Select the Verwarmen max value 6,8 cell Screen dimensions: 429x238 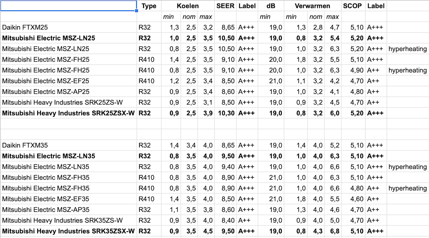pyautogui.click(x=332, y=231)
